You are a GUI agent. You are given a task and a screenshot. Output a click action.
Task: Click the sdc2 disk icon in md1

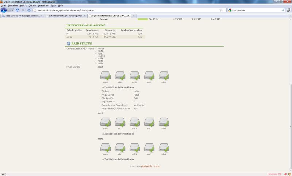tap(135, 122)
